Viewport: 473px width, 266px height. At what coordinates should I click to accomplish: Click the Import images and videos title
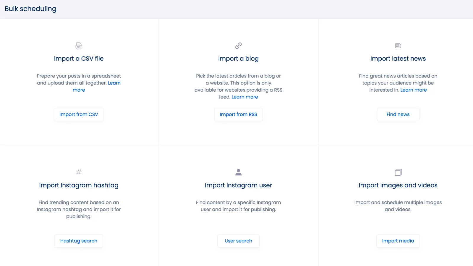(x=398, y=185)
